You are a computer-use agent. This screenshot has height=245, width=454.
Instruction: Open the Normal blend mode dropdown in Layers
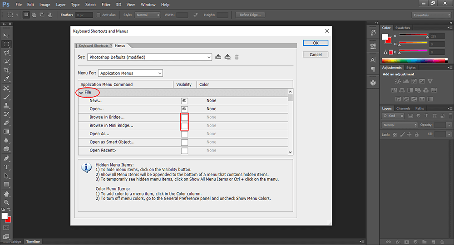[400, 125]
